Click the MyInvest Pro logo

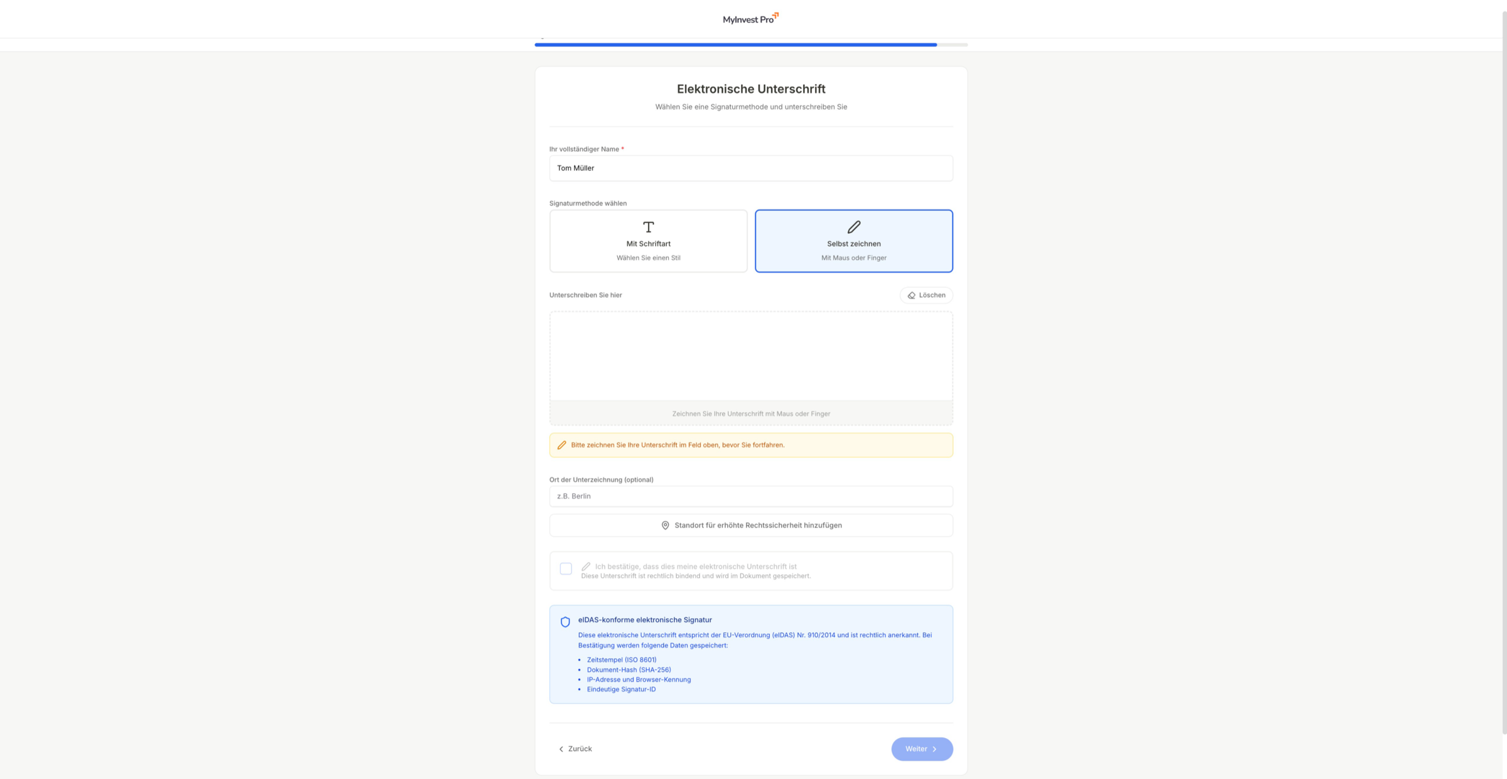(750, 19)
